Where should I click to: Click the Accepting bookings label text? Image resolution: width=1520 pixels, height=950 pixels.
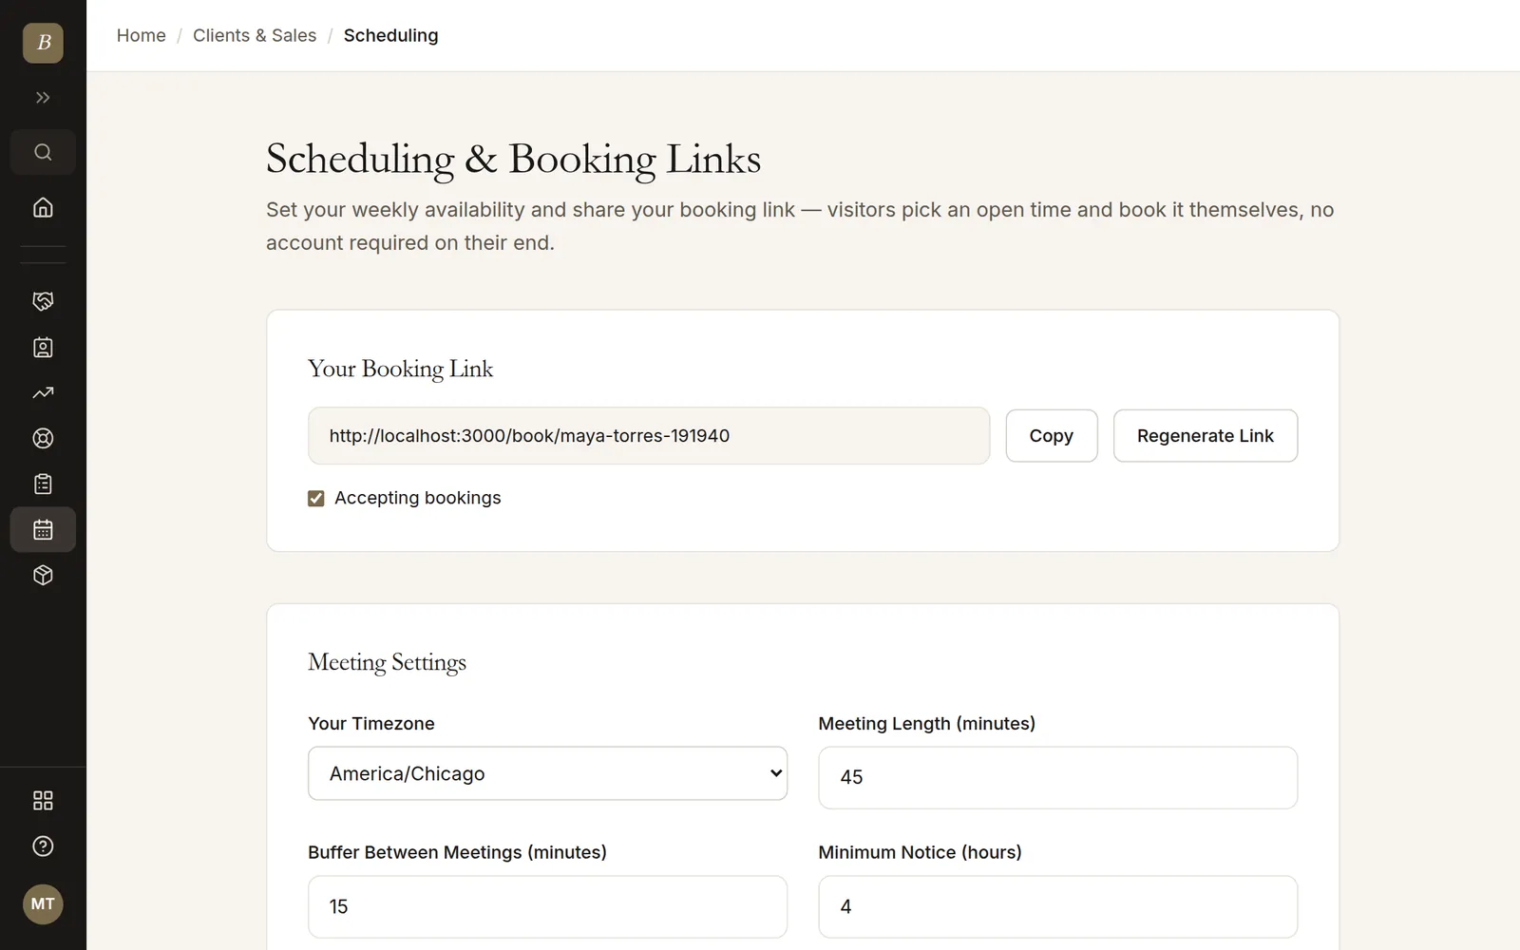coord(417,498)
